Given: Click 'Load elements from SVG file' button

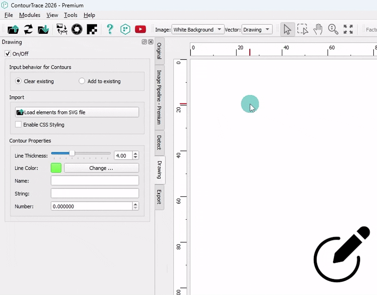Looking at the screenshot, I should [77, 112].
